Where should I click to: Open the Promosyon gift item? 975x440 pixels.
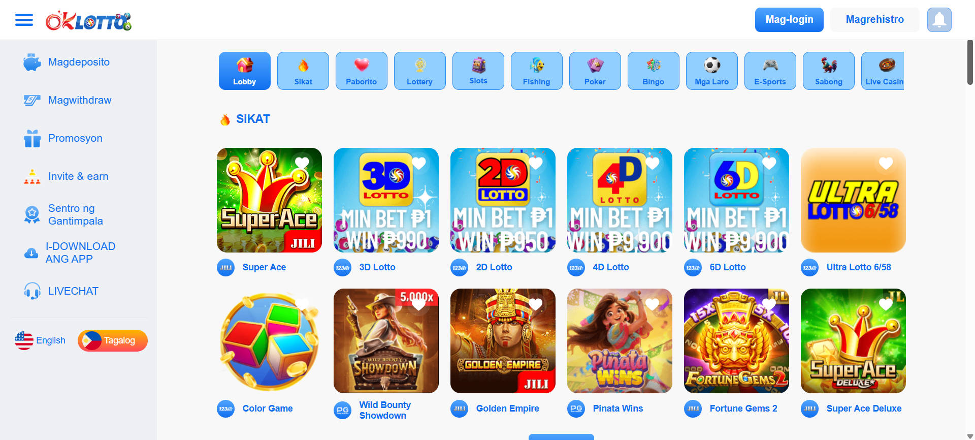(x=63, y=138)
